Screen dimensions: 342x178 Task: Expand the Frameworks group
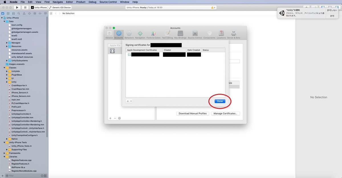click(5, 153)
